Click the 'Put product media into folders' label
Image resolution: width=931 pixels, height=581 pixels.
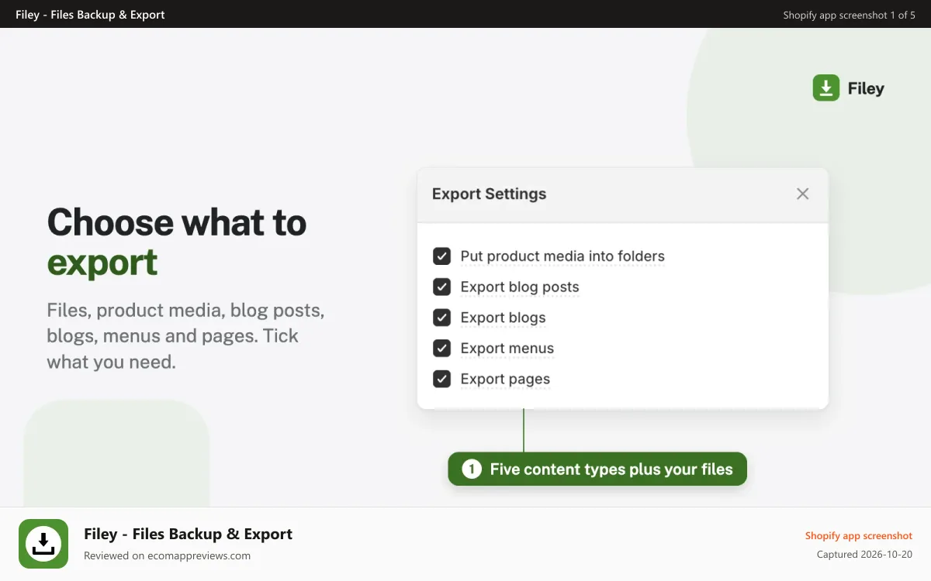[x=562, y=256]
